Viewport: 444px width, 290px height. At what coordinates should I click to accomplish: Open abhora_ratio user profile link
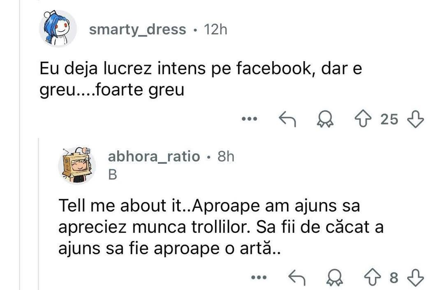tap(154, 157)
